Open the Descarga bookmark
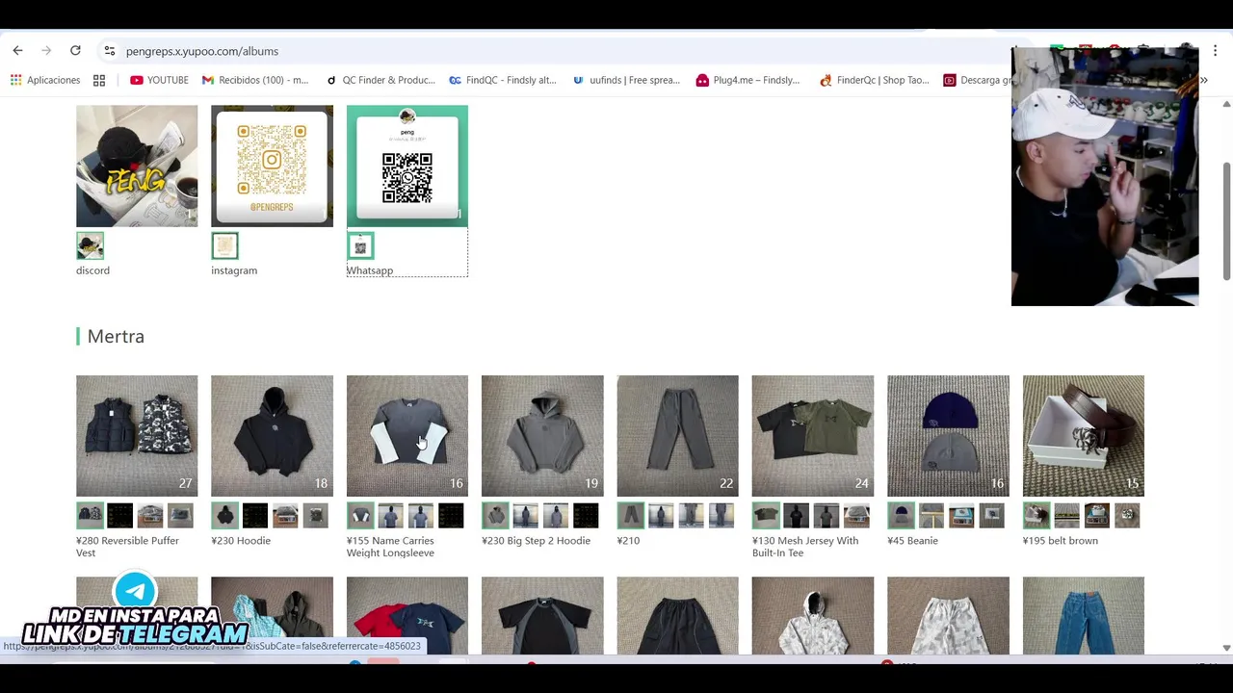 pos(977,80)
